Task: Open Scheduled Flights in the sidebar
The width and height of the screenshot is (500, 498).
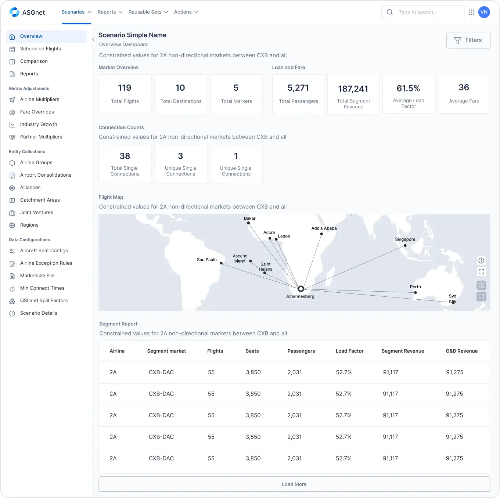Action: pyautogui.click(x=40, y=49)
